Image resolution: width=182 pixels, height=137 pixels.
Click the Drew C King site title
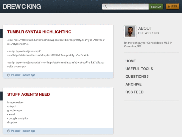(22, 7)
